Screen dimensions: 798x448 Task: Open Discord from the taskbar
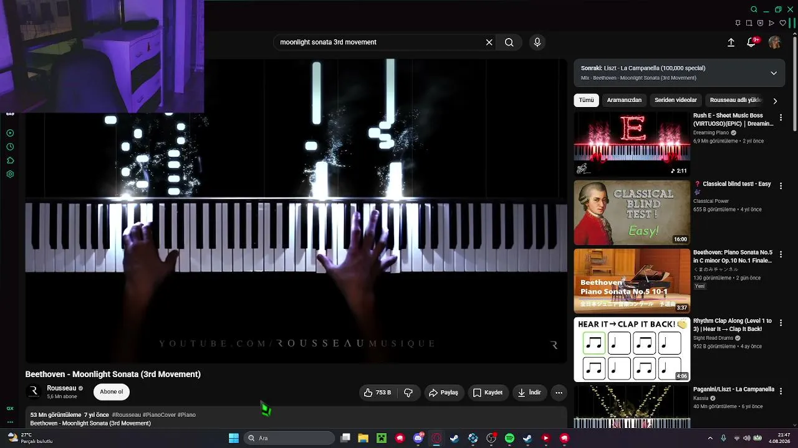(418, 438)
